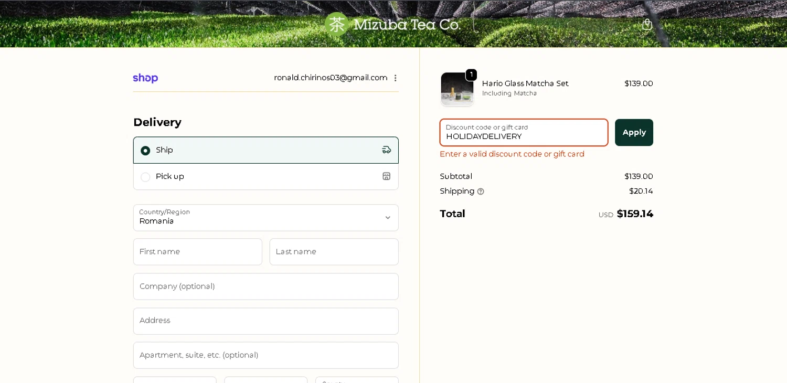787x383 pixels.
Task: Select the Ship delivery option
Action: pyautogui.click(x=266, y=150)
